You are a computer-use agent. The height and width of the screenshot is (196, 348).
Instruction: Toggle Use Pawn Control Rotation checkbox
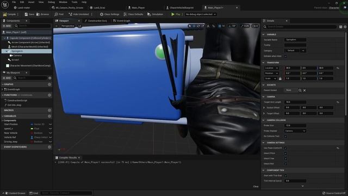click(x=285, y=148)
